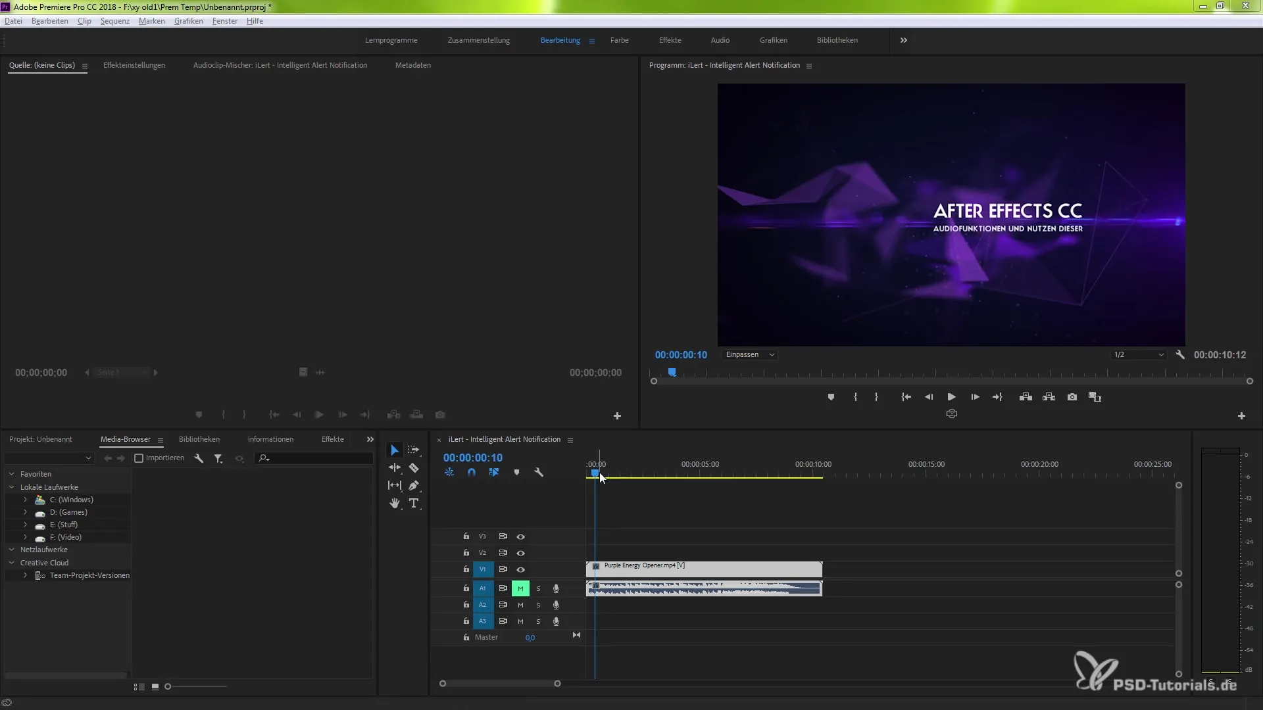Screen dimensions: 1263x710
Task: Show more project panel tabs chevron
Action: (370, 439)
